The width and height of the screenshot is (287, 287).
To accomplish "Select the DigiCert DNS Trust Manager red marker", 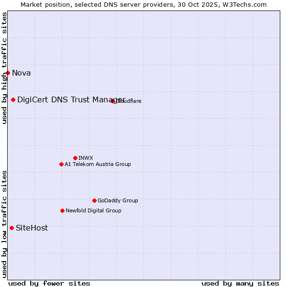I will (13, 100).
